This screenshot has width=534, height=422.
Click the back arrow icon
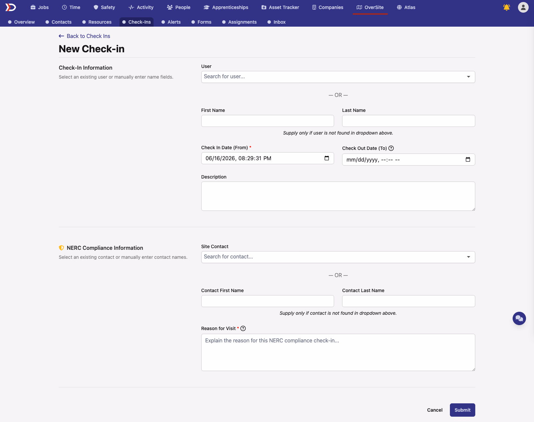(x=61, y=36)
